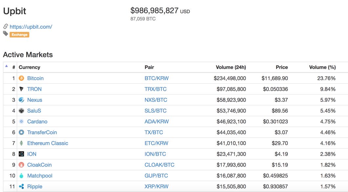Viewport: 348px width, 192px height.
Task: Open the ETC/KRW pair link
Action: pyautogui.click(x=156, y=143)
